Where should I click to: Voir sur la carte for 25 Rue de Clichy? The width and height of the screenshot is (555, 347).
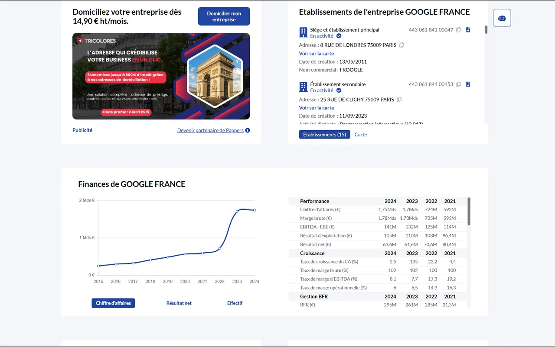click(317, 108)
